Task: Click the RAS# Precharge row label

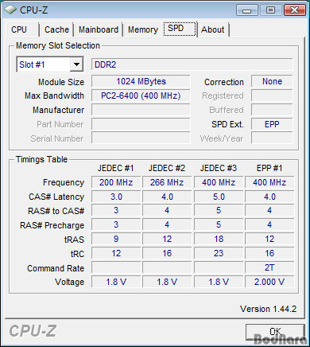Action: pos(52,225)
